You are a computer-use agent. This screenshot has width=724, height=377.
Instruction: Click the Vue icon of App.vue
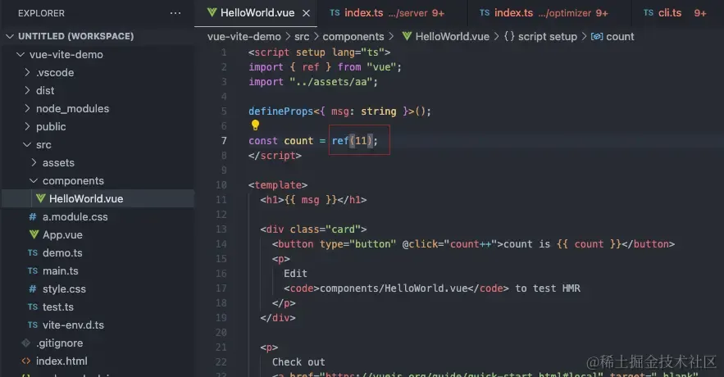(x=34, y=234)
